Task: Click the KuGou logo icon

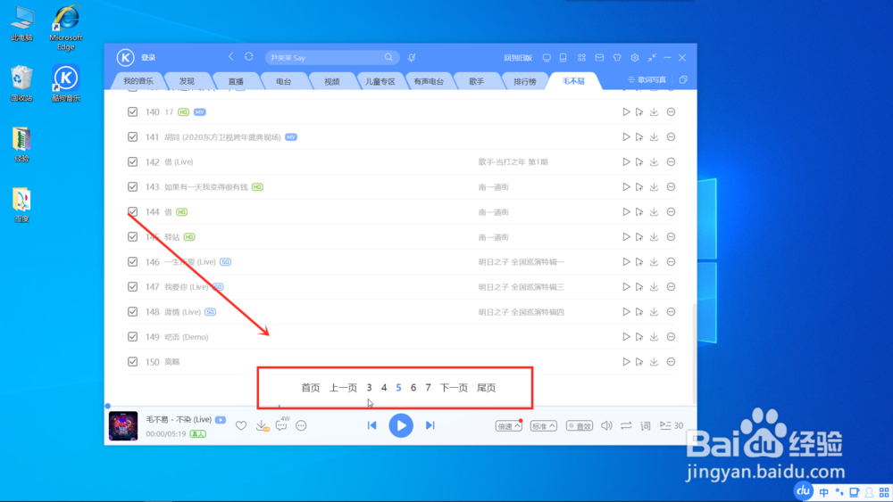Action: point(125,57)
